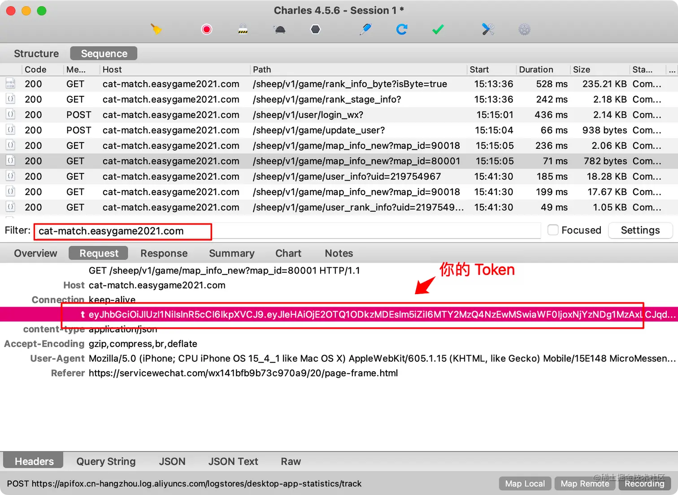678x495 pixels.
Task: Open the Settings gear icon in toolbar
Action: pos(525,30)
